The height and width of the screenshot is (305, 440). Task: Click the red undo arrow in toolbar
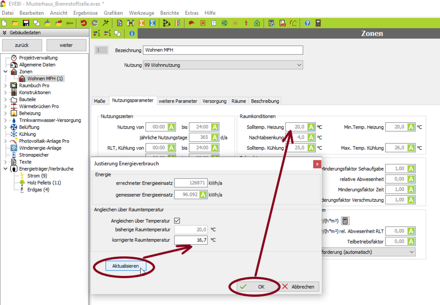(x=84, y=23)
